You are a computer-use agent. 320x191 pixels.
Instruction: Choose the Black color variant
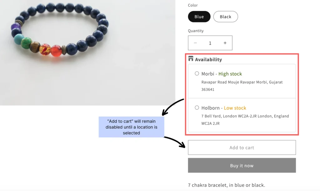click(x=225, y=17)
